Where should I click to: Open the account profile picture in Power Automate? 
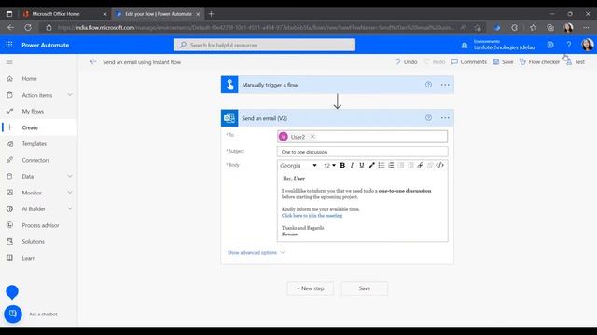point(587,45)
